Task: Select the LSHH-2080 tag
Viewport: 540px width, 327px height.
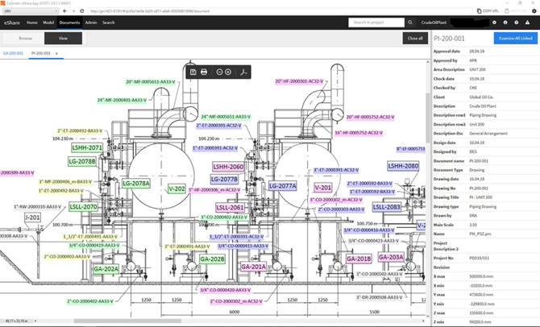Action: [403, 166]
